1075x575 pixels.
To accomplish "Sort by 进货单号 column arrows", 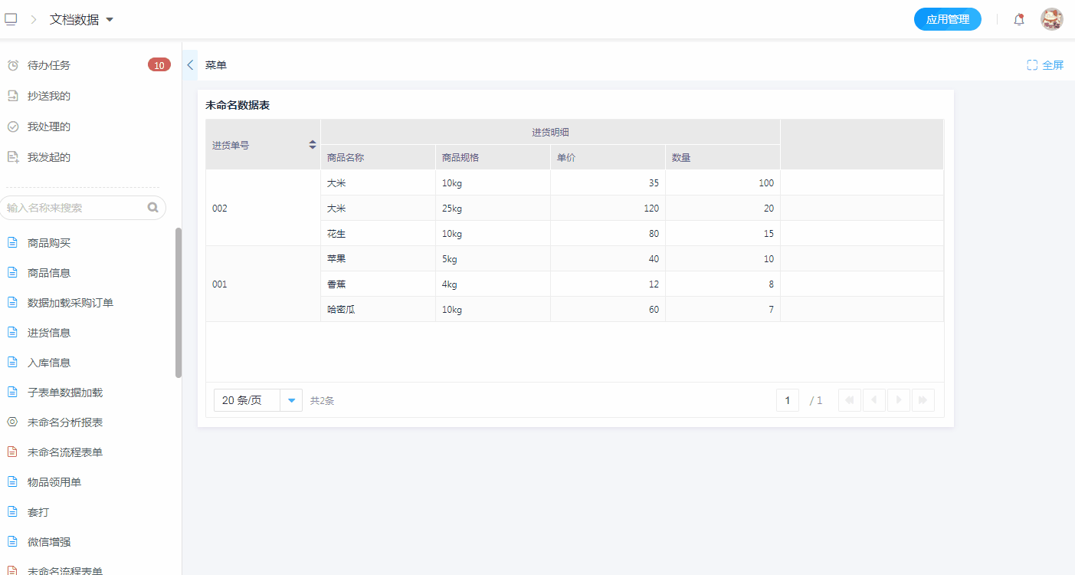I will tap(312, 144).
